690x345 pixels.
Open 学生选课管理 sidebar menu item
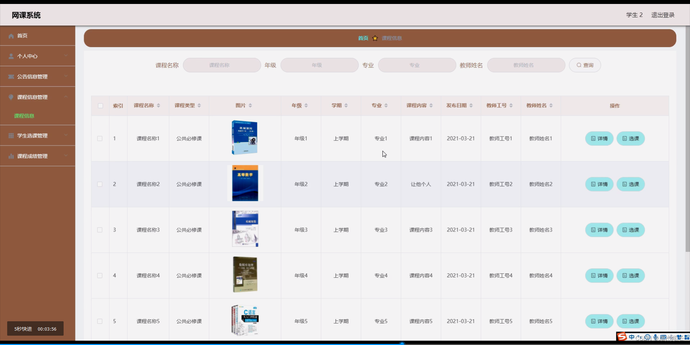click(x=38, y=135)
